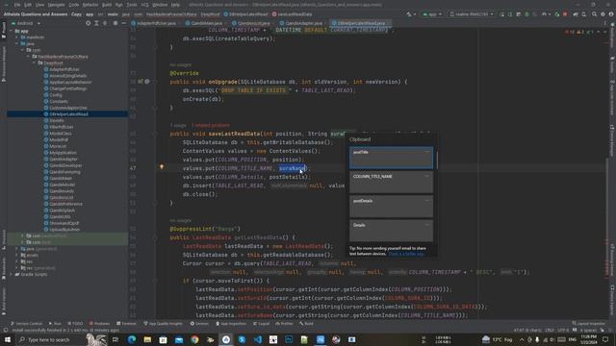Open the Refactor menu
The width and height of the screenshot is (616, 346).
pos(90,5)
